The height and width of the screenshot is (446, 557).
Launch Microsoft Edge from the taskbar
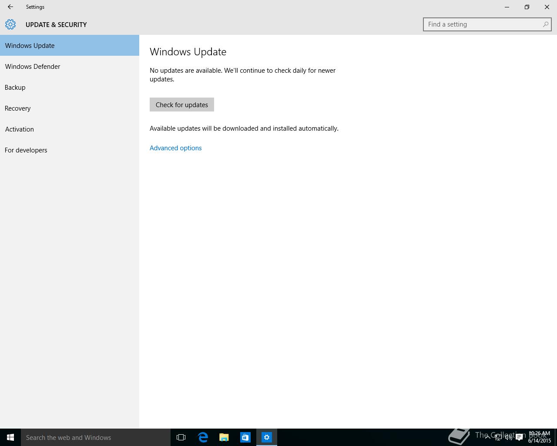tap(203, 437)
